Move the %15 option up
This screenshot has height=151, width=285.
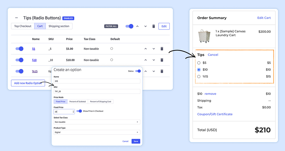tap(146, 71)
